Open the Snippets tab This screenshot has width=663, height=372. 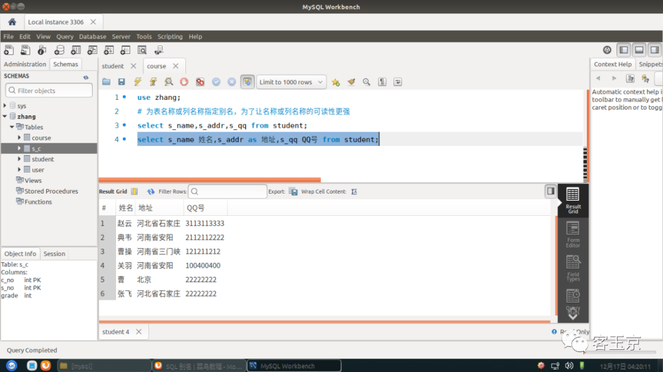[650, 64]
